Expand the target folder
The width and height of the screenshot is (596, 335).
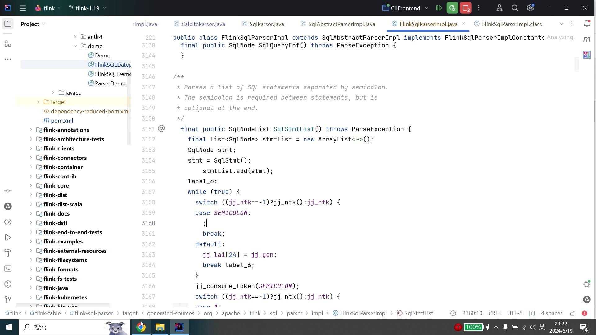[x=38, y=102]
